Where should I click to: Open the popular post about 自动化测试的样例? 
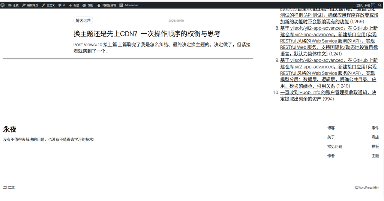pos(329,15)
